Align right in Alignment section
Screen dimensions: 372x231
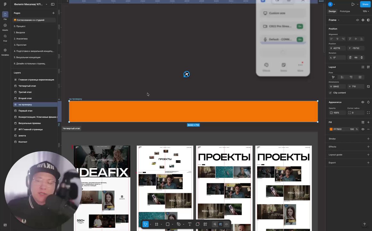[x=343, y=39]
